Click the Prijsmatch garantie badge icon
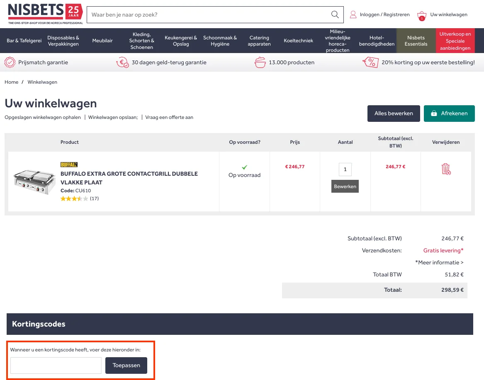Viewport: 484px width, 380px height. [10, 63]
